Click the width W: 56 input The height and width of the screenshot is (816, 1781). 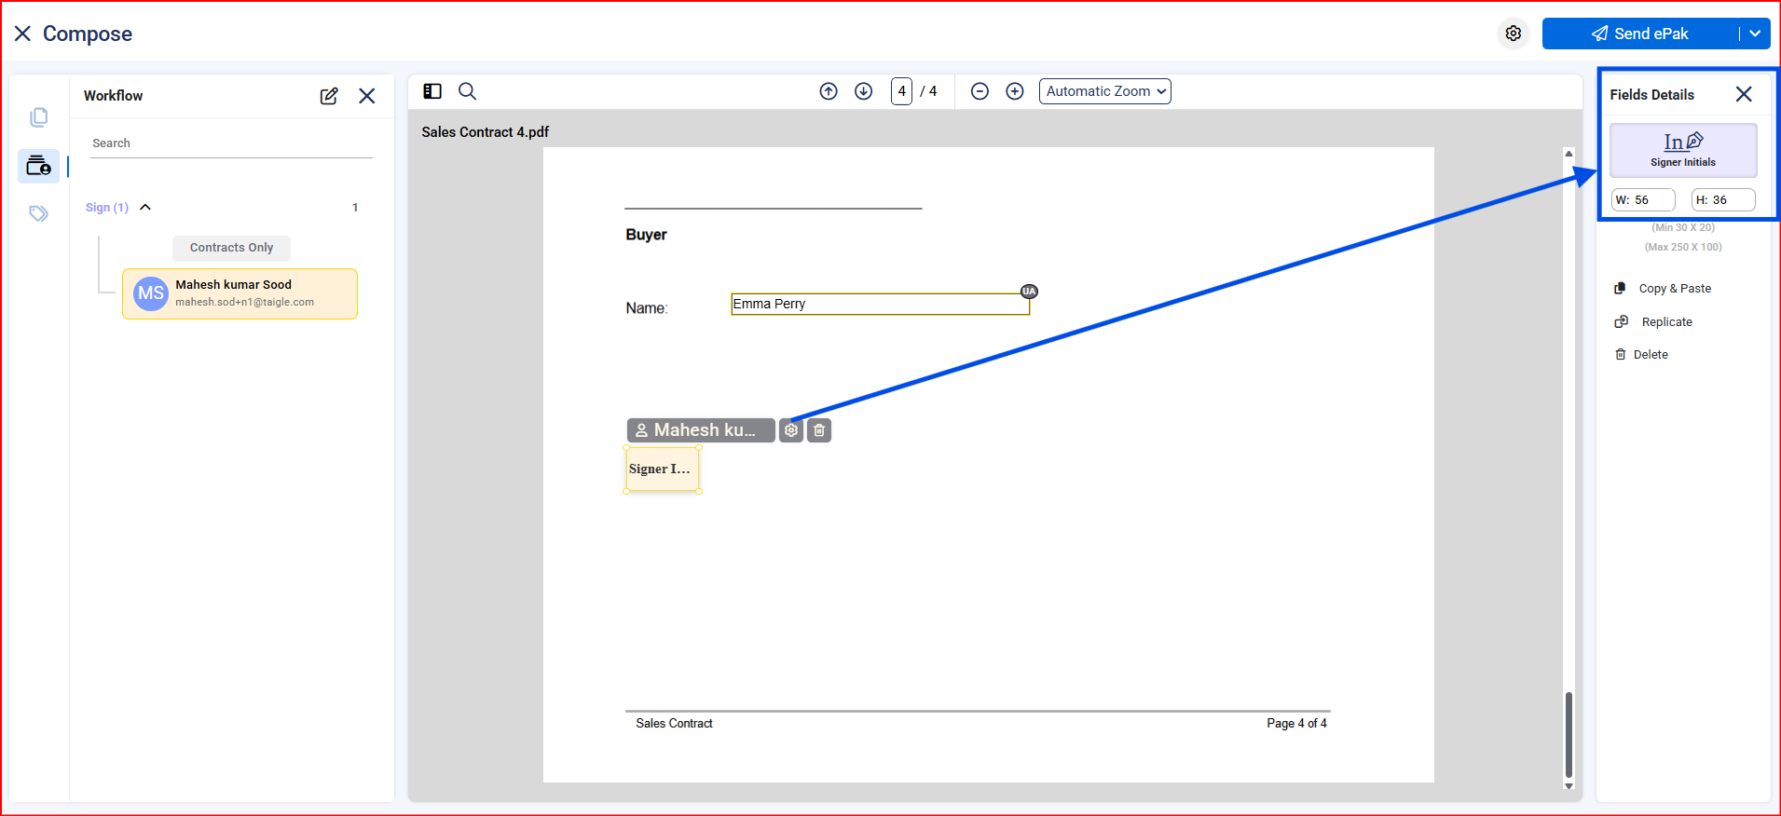point(1645,200)
